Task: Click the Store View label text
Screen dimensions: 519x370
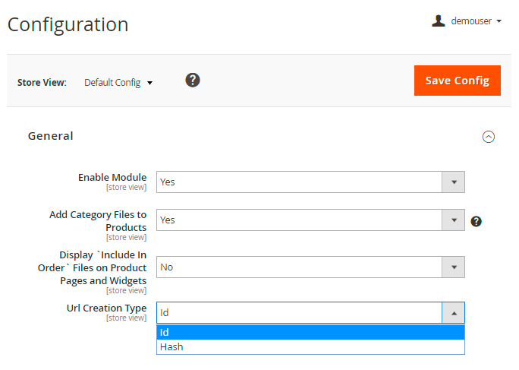Action: pos(42,82)
